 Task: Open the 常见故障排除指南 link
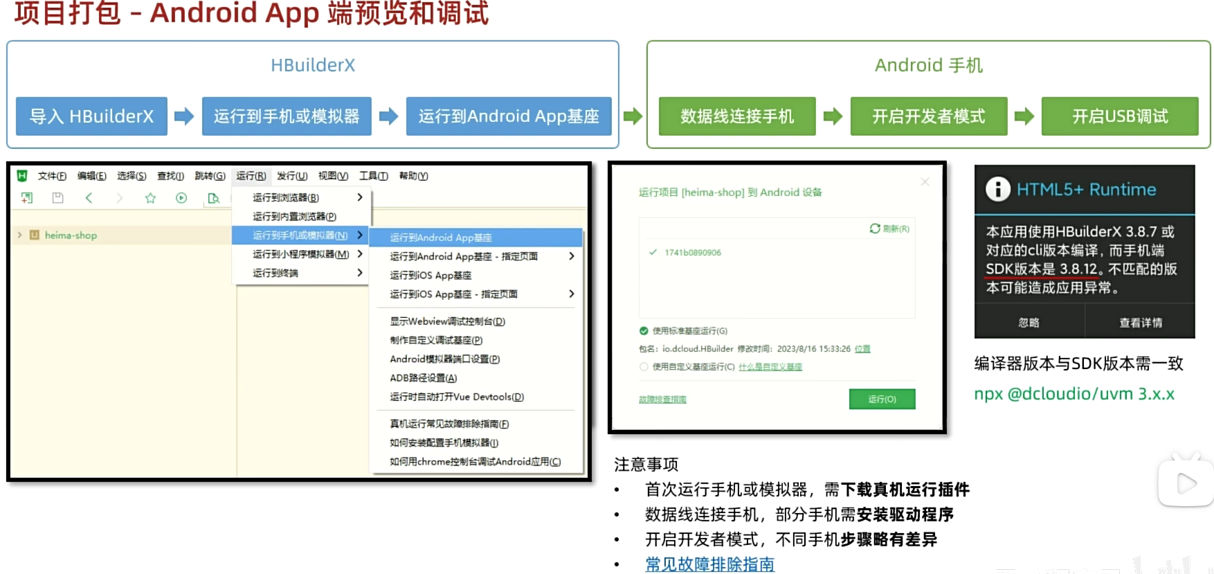tap(709, 564)
